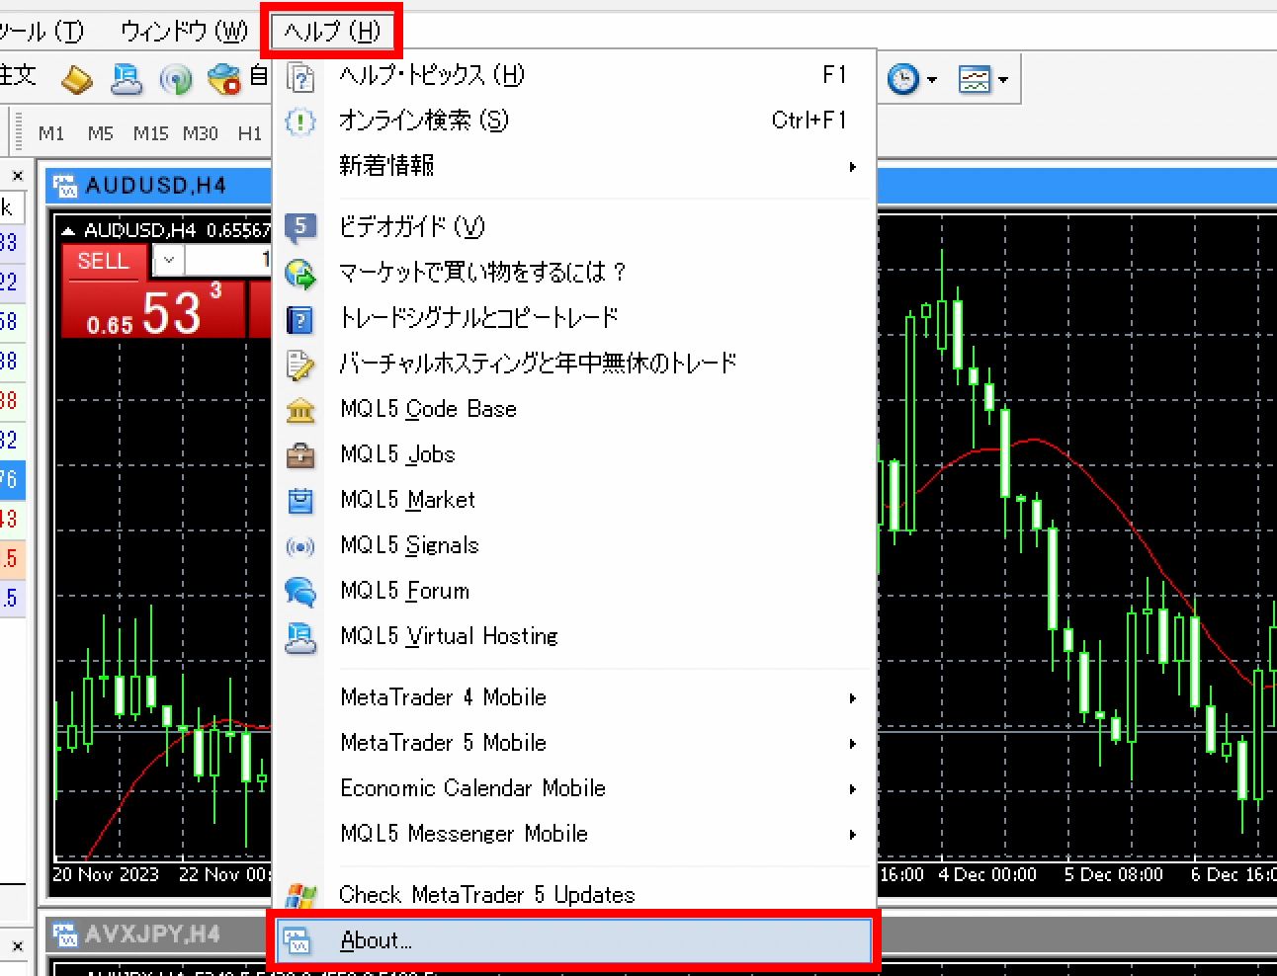Click the AUDUSD chart window icon
The width and height of the screenshot is (1277, 976).
point(64,185)
